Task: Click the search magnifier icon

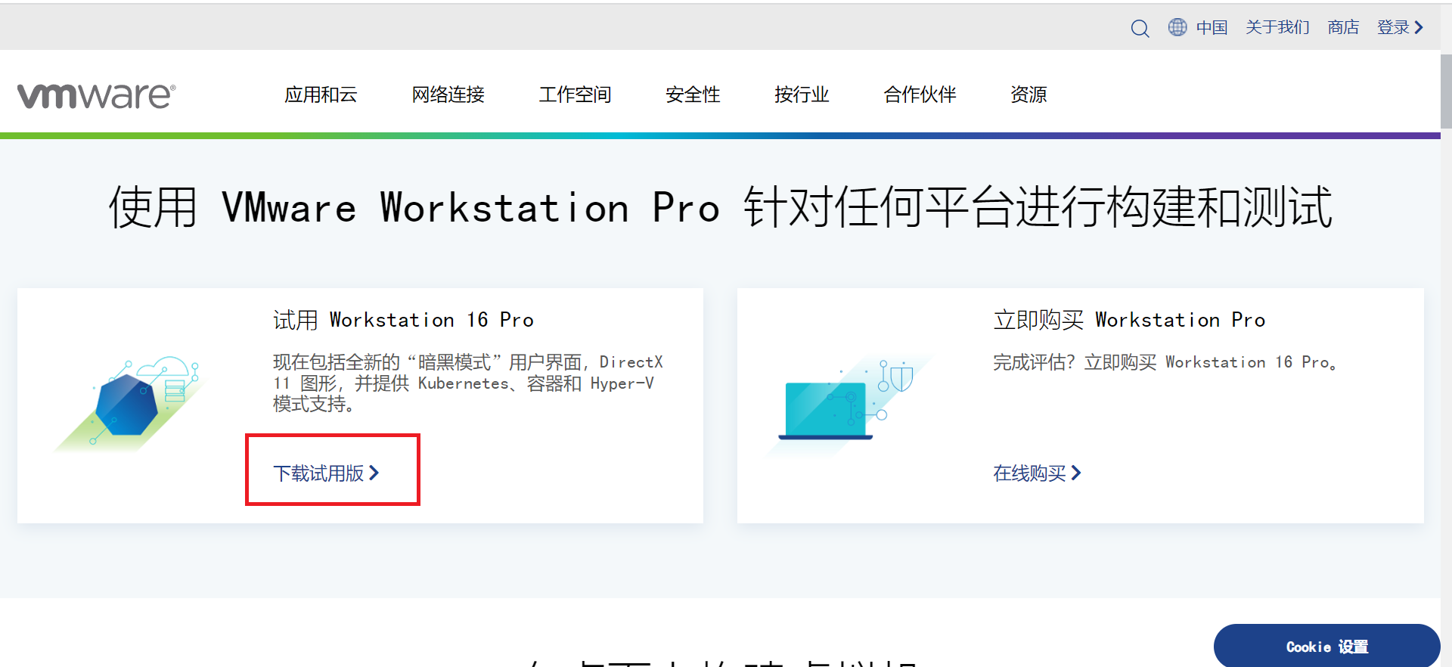Action: (1140, 29)
